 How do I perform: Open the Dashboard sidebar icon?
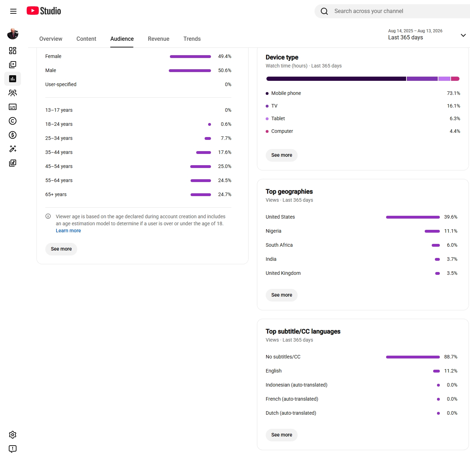tap(13, 51)
